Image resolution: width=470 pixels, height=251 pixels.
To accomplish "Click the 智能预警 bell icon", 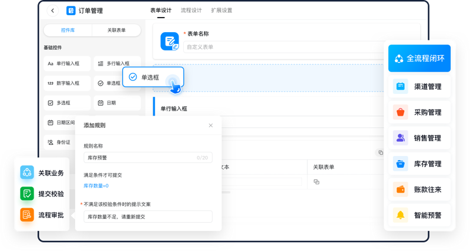I will pos(401,215).
